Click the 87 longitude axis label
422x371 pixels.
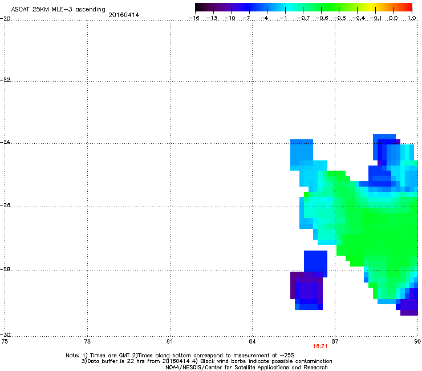pyautogui.click(x=335, y=341)
